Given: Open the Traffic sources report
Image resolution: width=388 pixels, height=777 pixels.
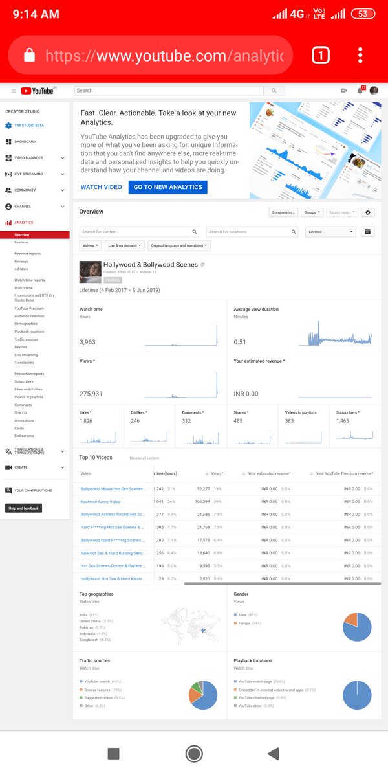Looking at the screenshot, I should click(26, 339).
